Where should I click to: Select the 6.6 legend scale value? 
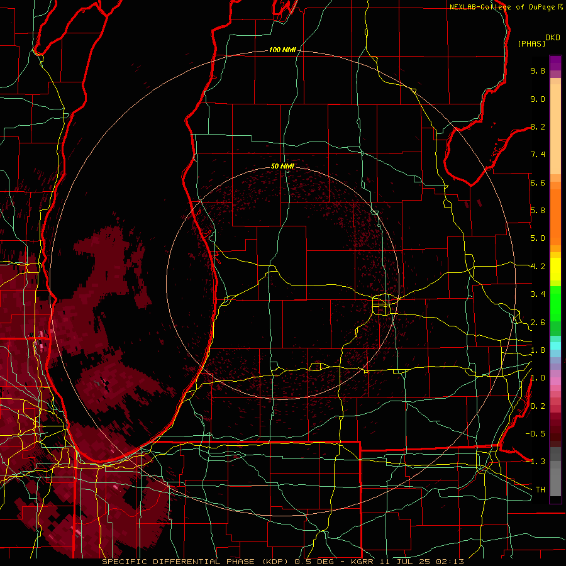click(x=538, y=182)
